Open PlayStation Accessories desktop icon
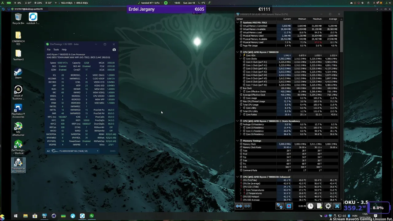This screenshot has width=393, height=221. pos(18,111)
